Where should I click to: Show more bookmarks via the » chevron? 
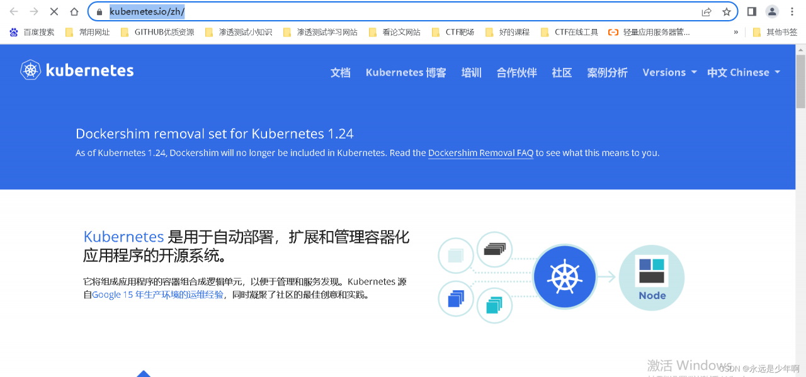pyautogui.click(x=736, y=32)
